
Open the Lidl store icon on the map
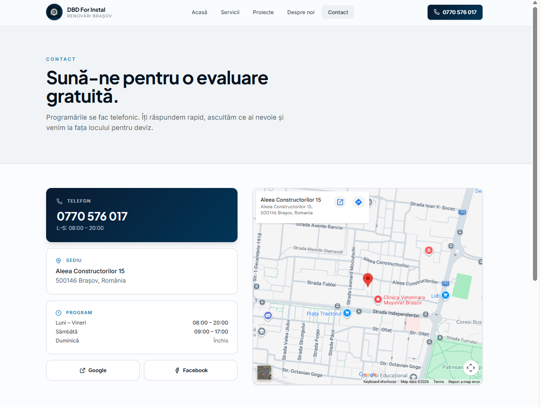pyautogui.click(x=445, y=295)
